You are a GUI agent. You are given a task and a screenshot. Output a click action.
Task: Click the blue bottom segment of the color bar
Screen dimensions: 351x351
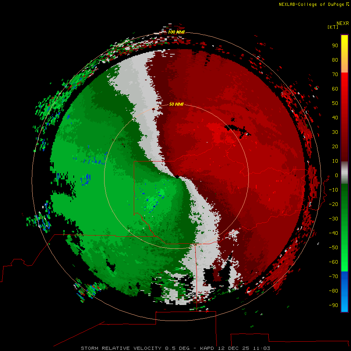[x=344, y=291]
